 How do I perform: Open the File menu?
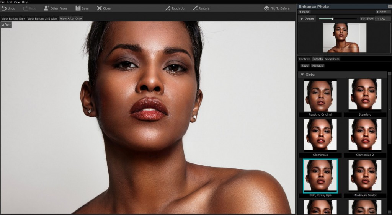pyautogui.click(x=3, y=2)
